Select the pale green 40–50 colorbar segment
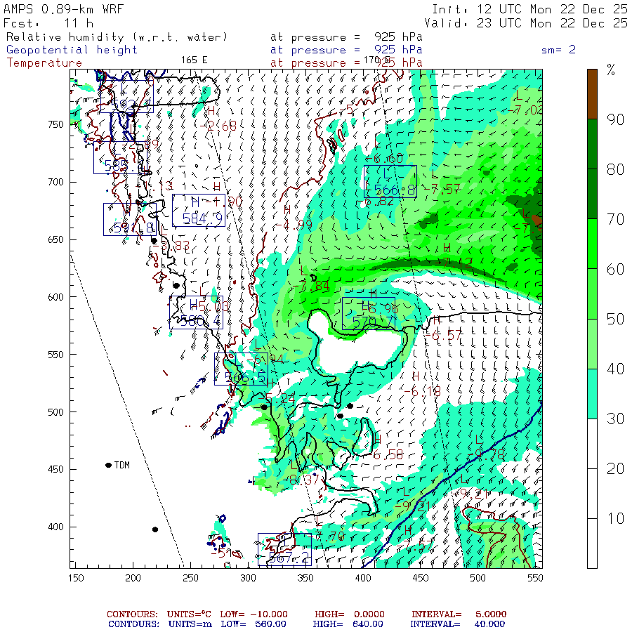The image size is (632, 632). [x=592, y=344]
